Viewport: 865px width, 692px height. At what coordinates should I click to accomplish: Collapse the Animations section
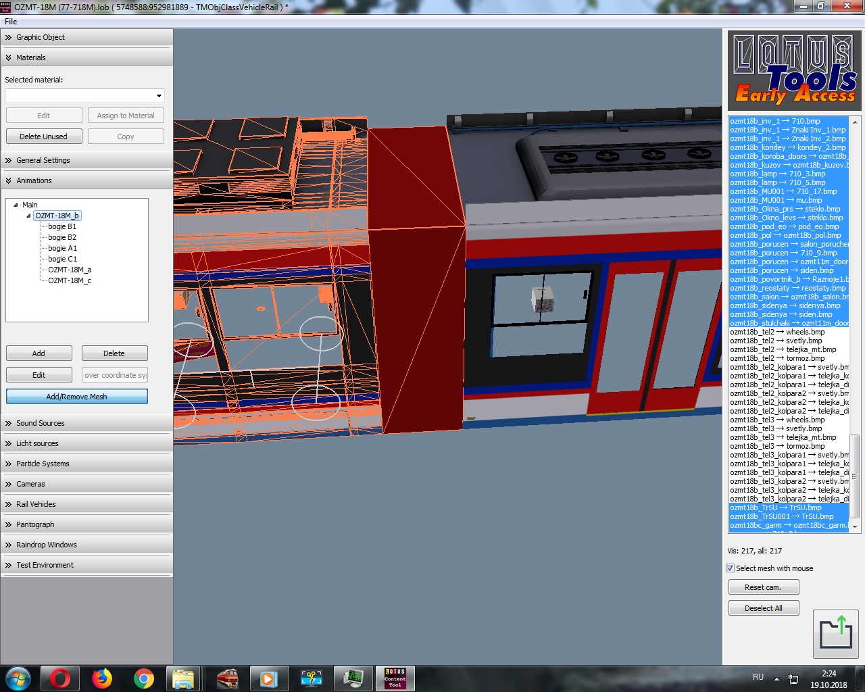pos(34,180)
